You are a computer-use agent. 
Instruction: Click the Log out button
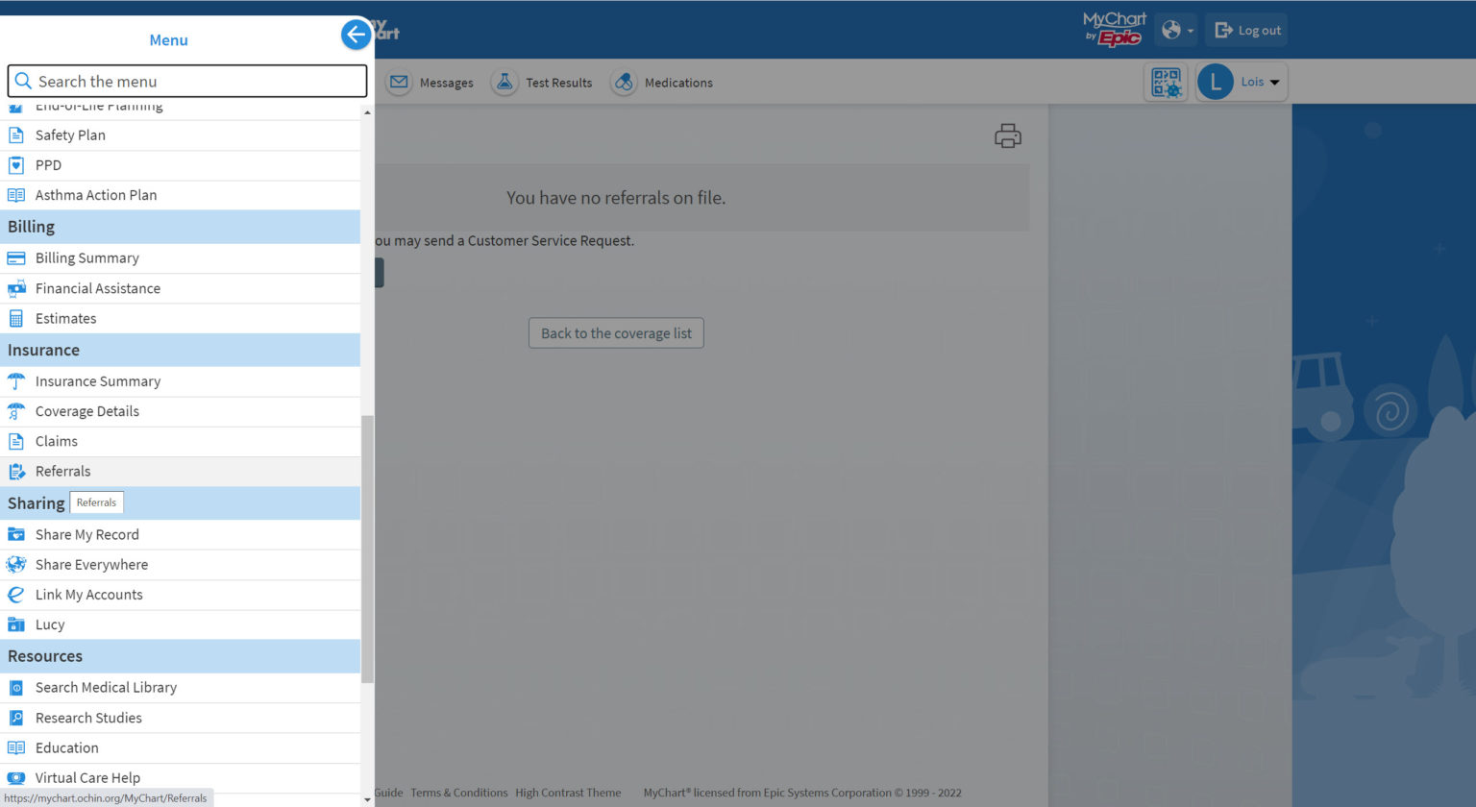[x=1246, y=31]
